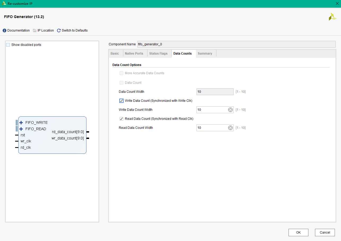
Task: Toggle More Accurate Data Counts checkbox
Action: pos(121,73)
